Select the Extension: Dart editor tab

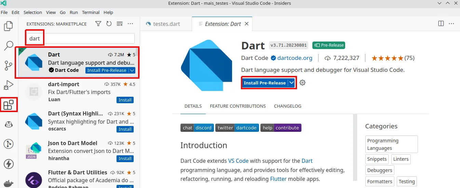point(222,24)
